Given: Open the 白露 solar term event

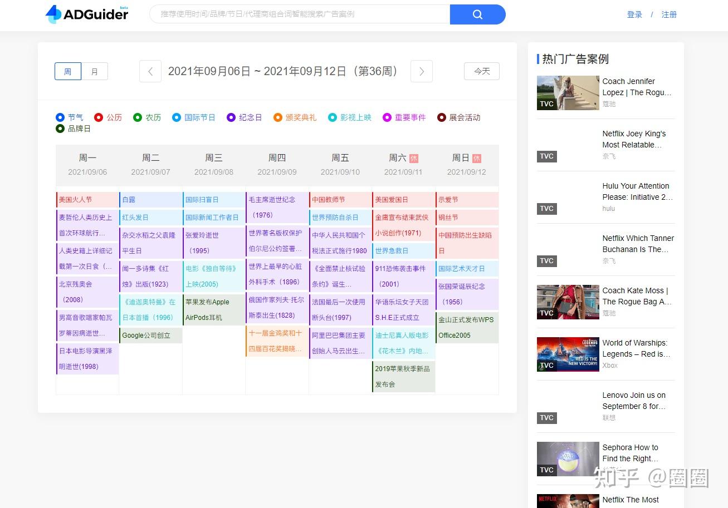Looking at the screenshot, I should pos(151,200).
